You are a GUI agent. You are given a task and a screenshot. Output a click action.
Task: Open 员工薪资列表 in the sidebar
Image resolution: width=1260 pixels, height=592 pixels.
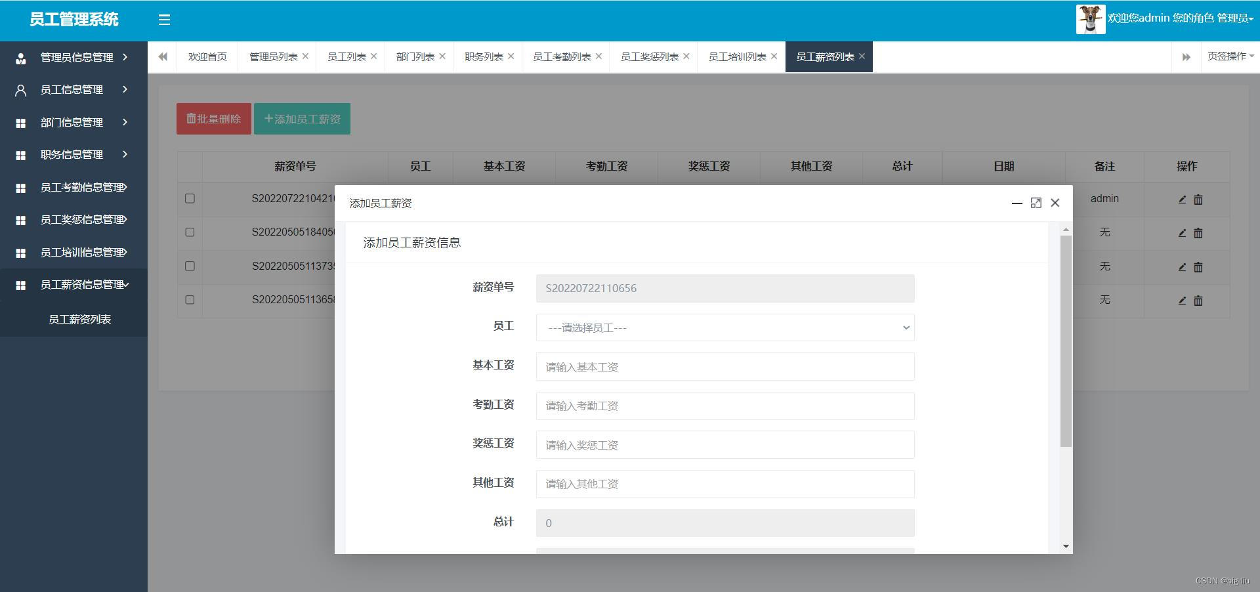79,319
